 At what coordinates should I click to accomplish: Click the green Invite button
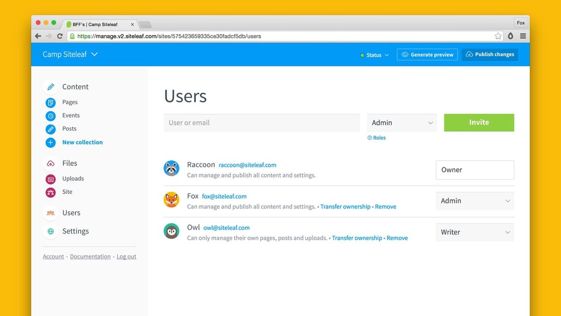(479, 123)
